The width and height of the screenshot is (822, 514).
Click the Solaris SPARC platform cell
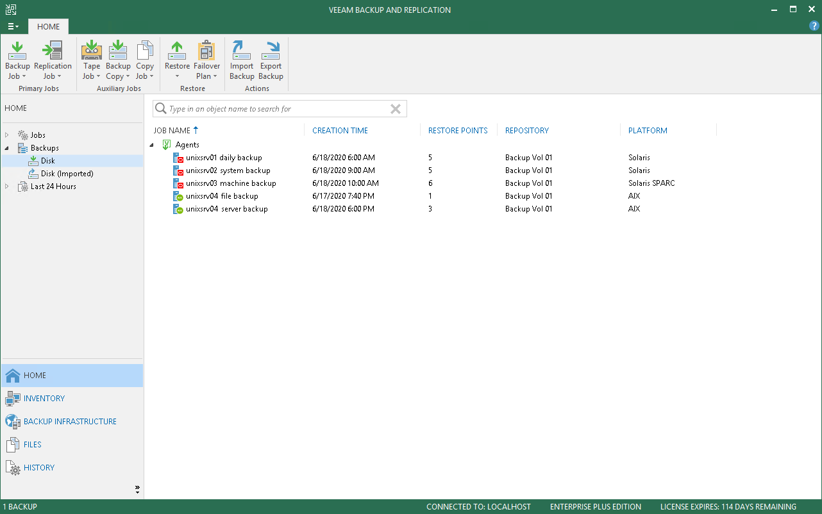pyautogui.click(x=651, y=183)
